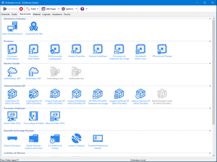Launch Analyse Scientifique (GPU/CPU/APU) GP
This screenshot has height=162, width=217.
coord(76,97)
